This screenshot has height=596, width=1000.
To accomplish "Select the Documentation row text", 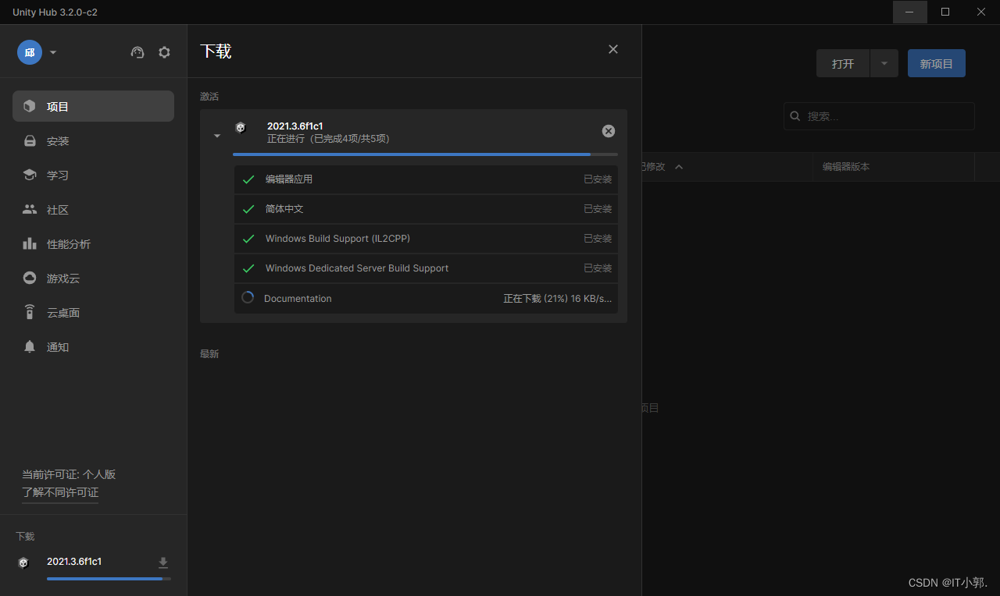I will pyautogui.click(x=298, y=299).
